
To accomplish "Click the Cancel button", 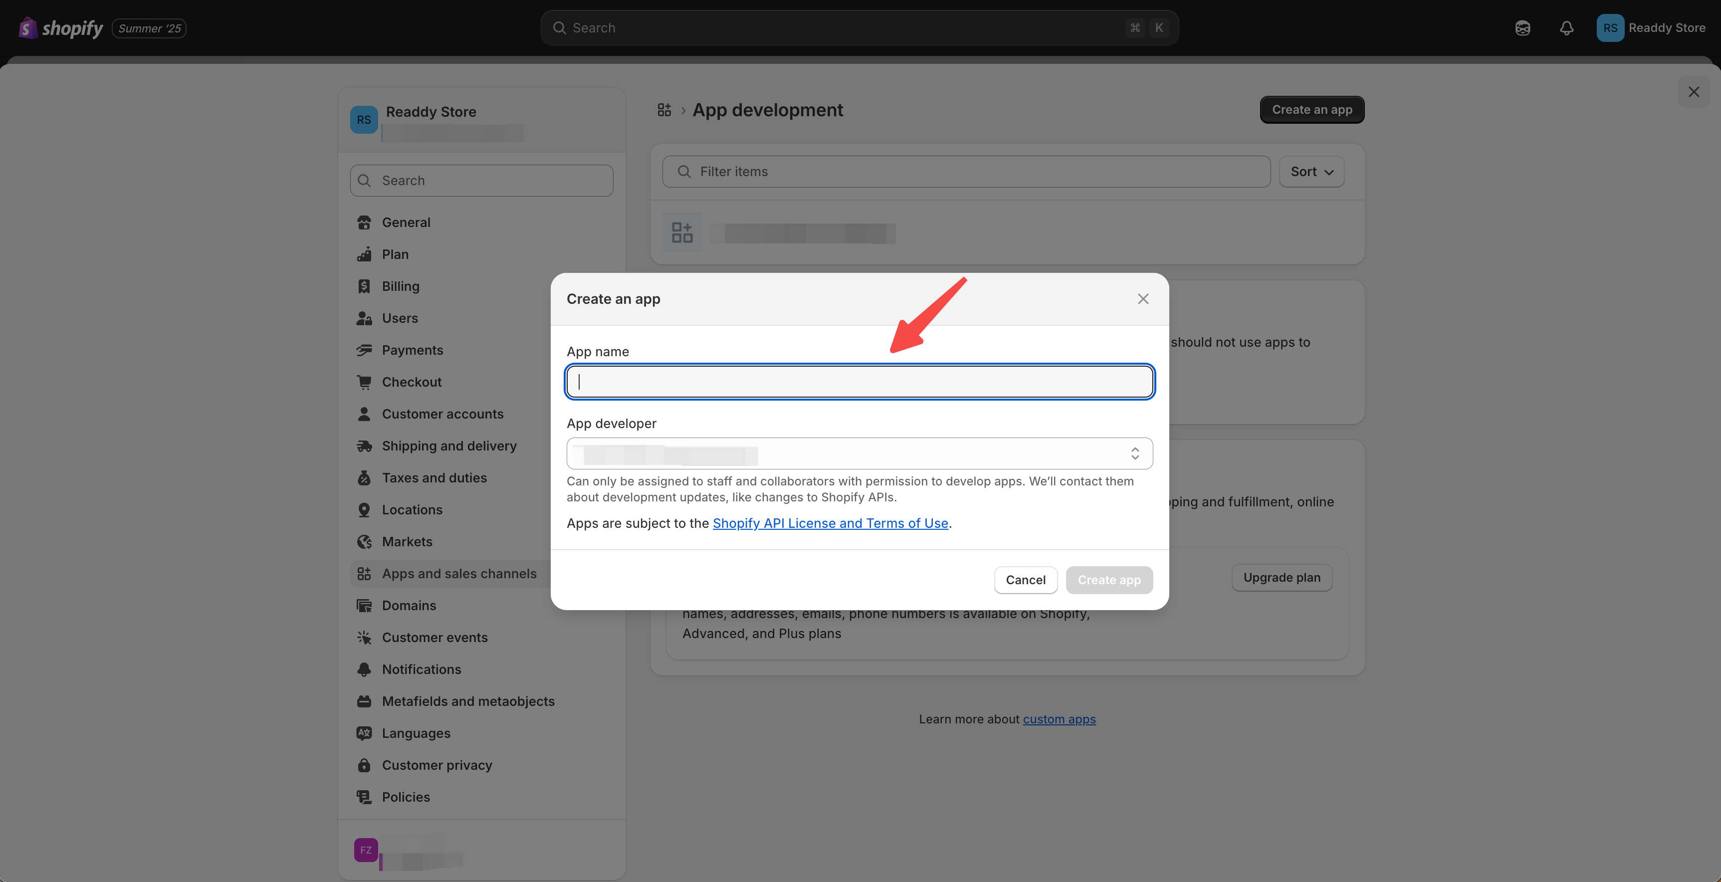I will (1026, 580).
